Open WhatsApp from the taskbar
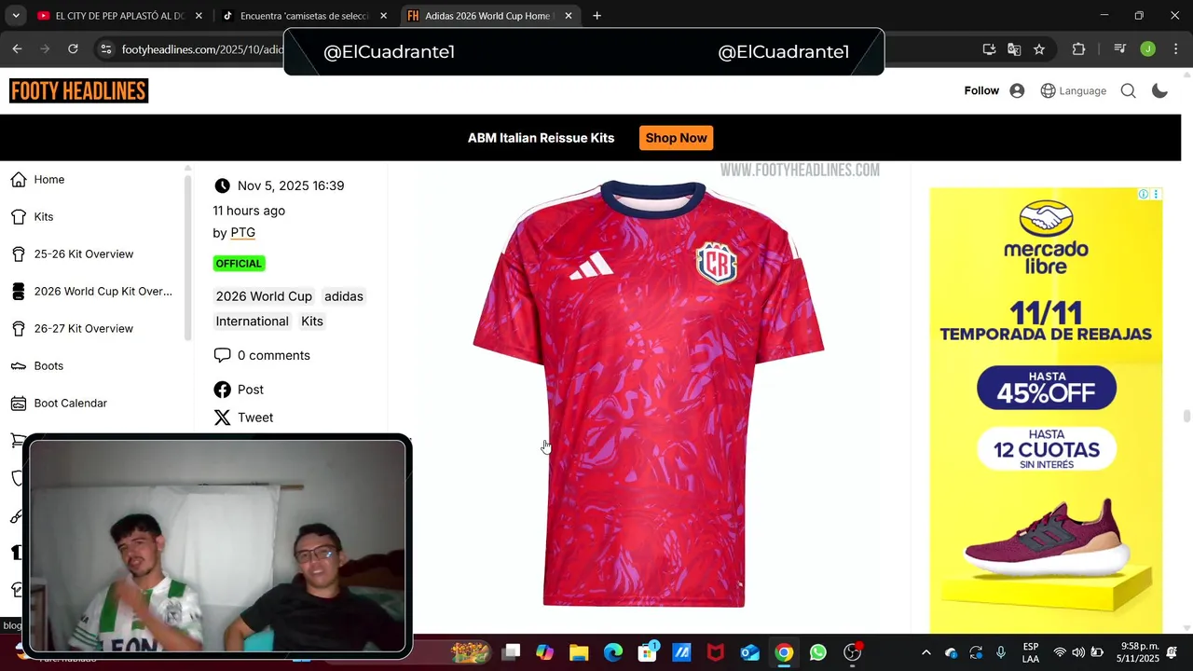1193x671 pixels. click(817, 652)
